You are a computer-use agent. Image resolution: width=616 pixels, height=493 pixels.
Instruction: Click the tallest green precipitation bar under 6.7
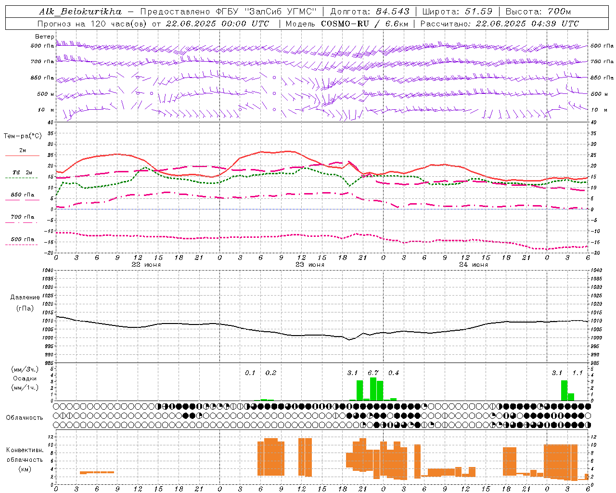373,389
